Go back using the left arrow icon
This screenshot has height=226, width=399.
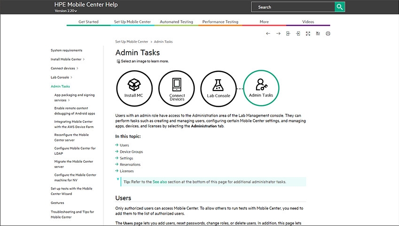pyautogui.click(x=268, y=34)
